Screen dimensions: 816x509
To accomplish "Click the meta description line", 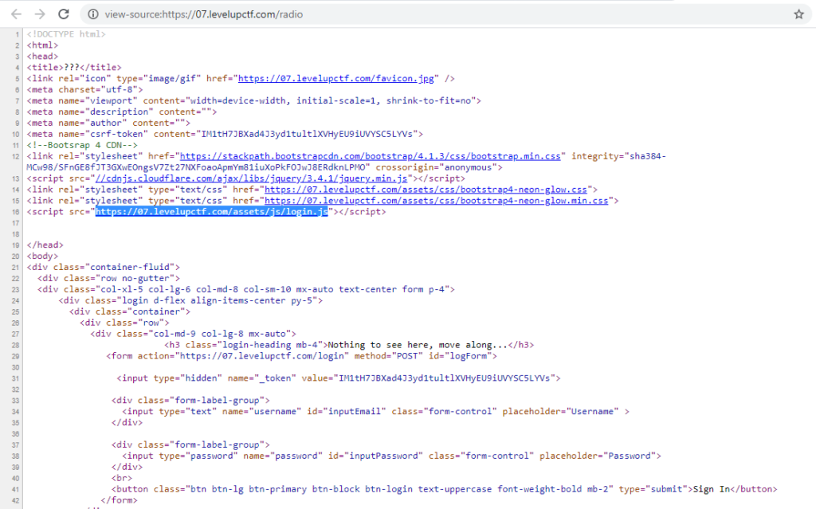I will point(122,112).
